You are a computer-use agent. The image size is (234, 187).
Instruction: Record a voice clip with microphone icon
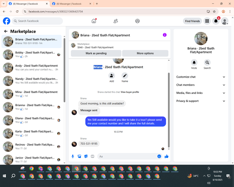click(x=73, y=156)
